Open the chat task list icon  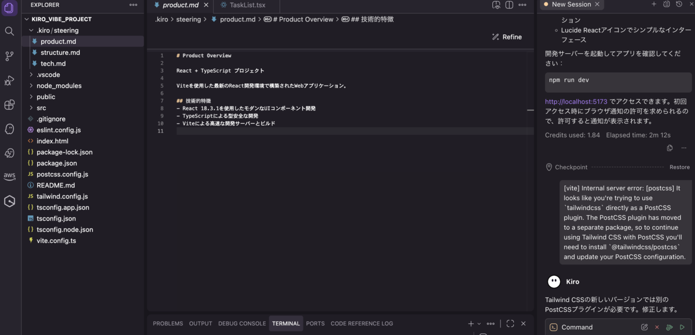[667, 4]
